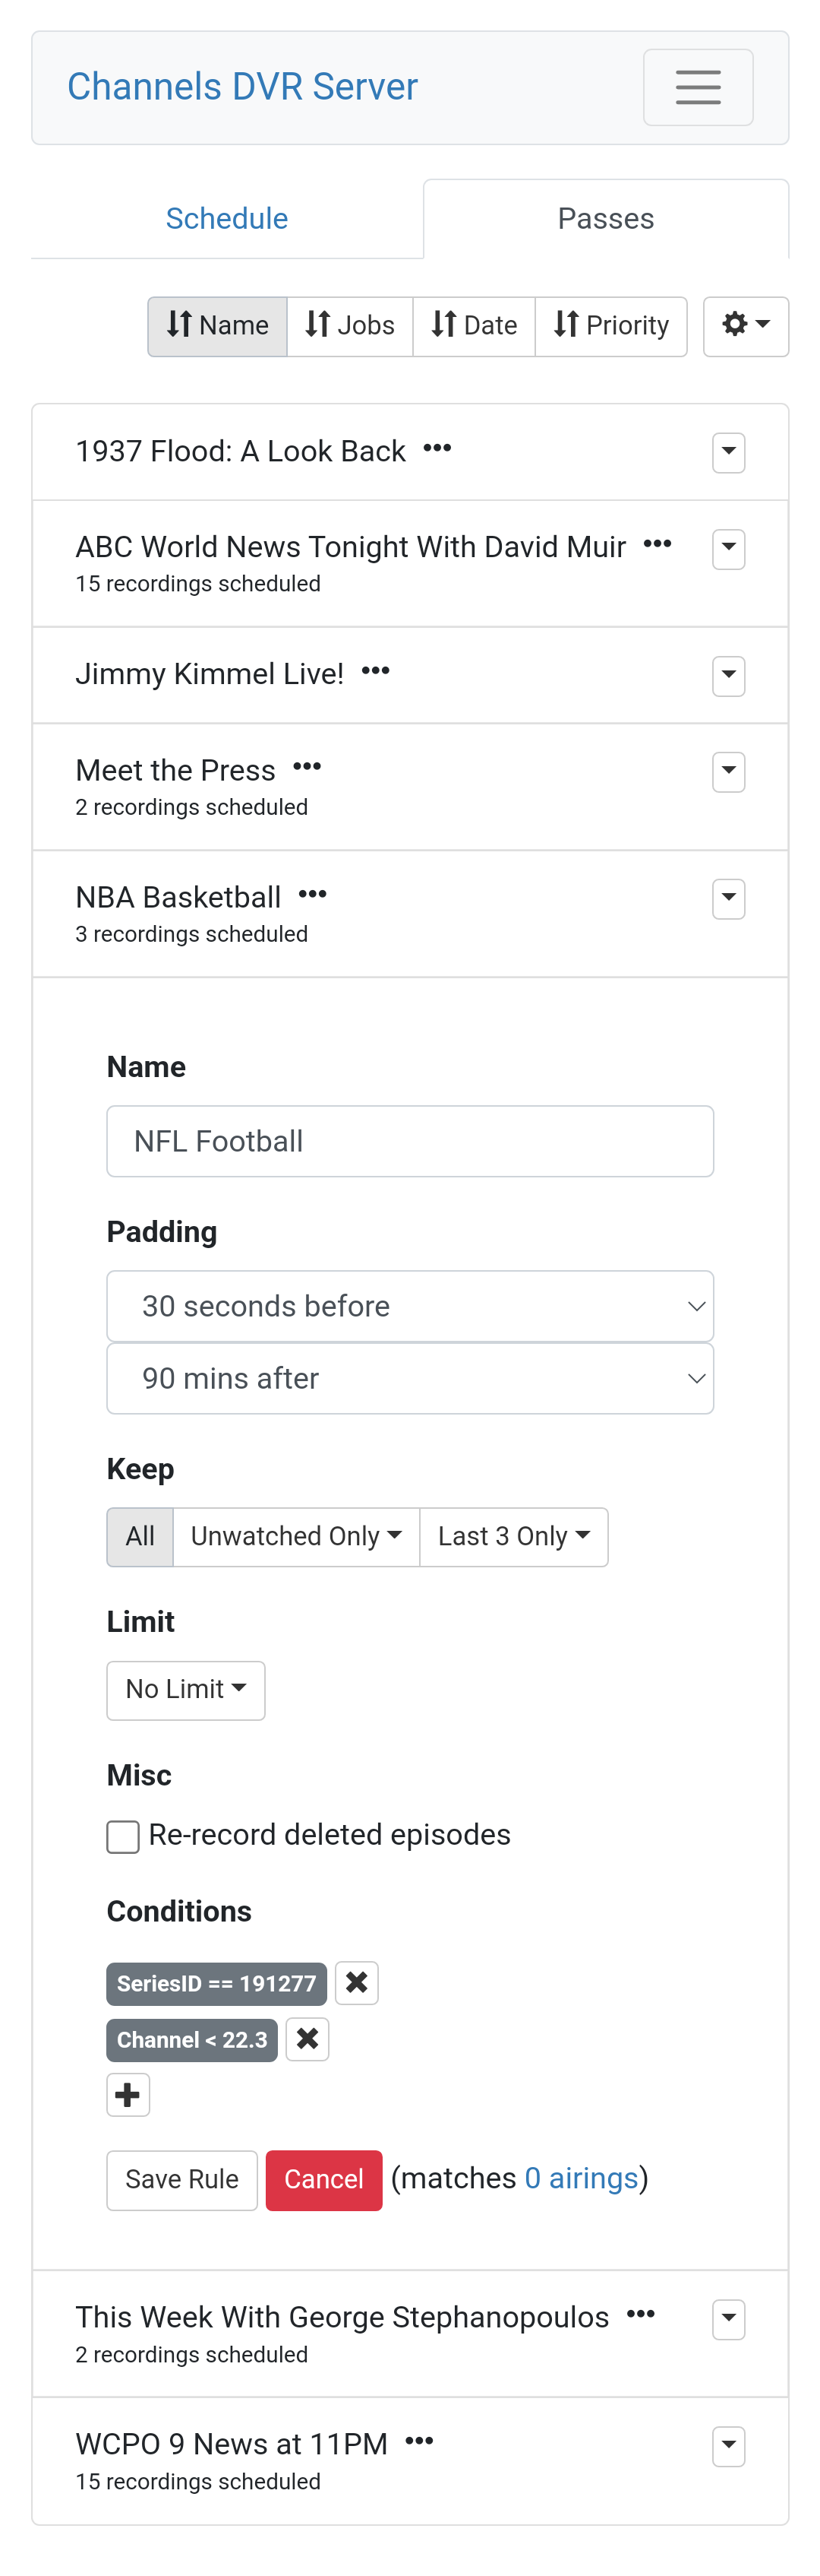
Task: Enable Re-record deleted episodes checkbox
Action: pyautogui.click(x=123, y=1837)
